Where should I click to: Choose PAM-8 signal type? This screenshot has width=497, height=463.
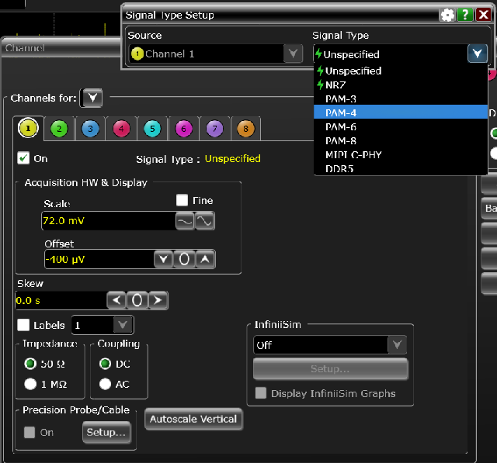coord(401,140)
